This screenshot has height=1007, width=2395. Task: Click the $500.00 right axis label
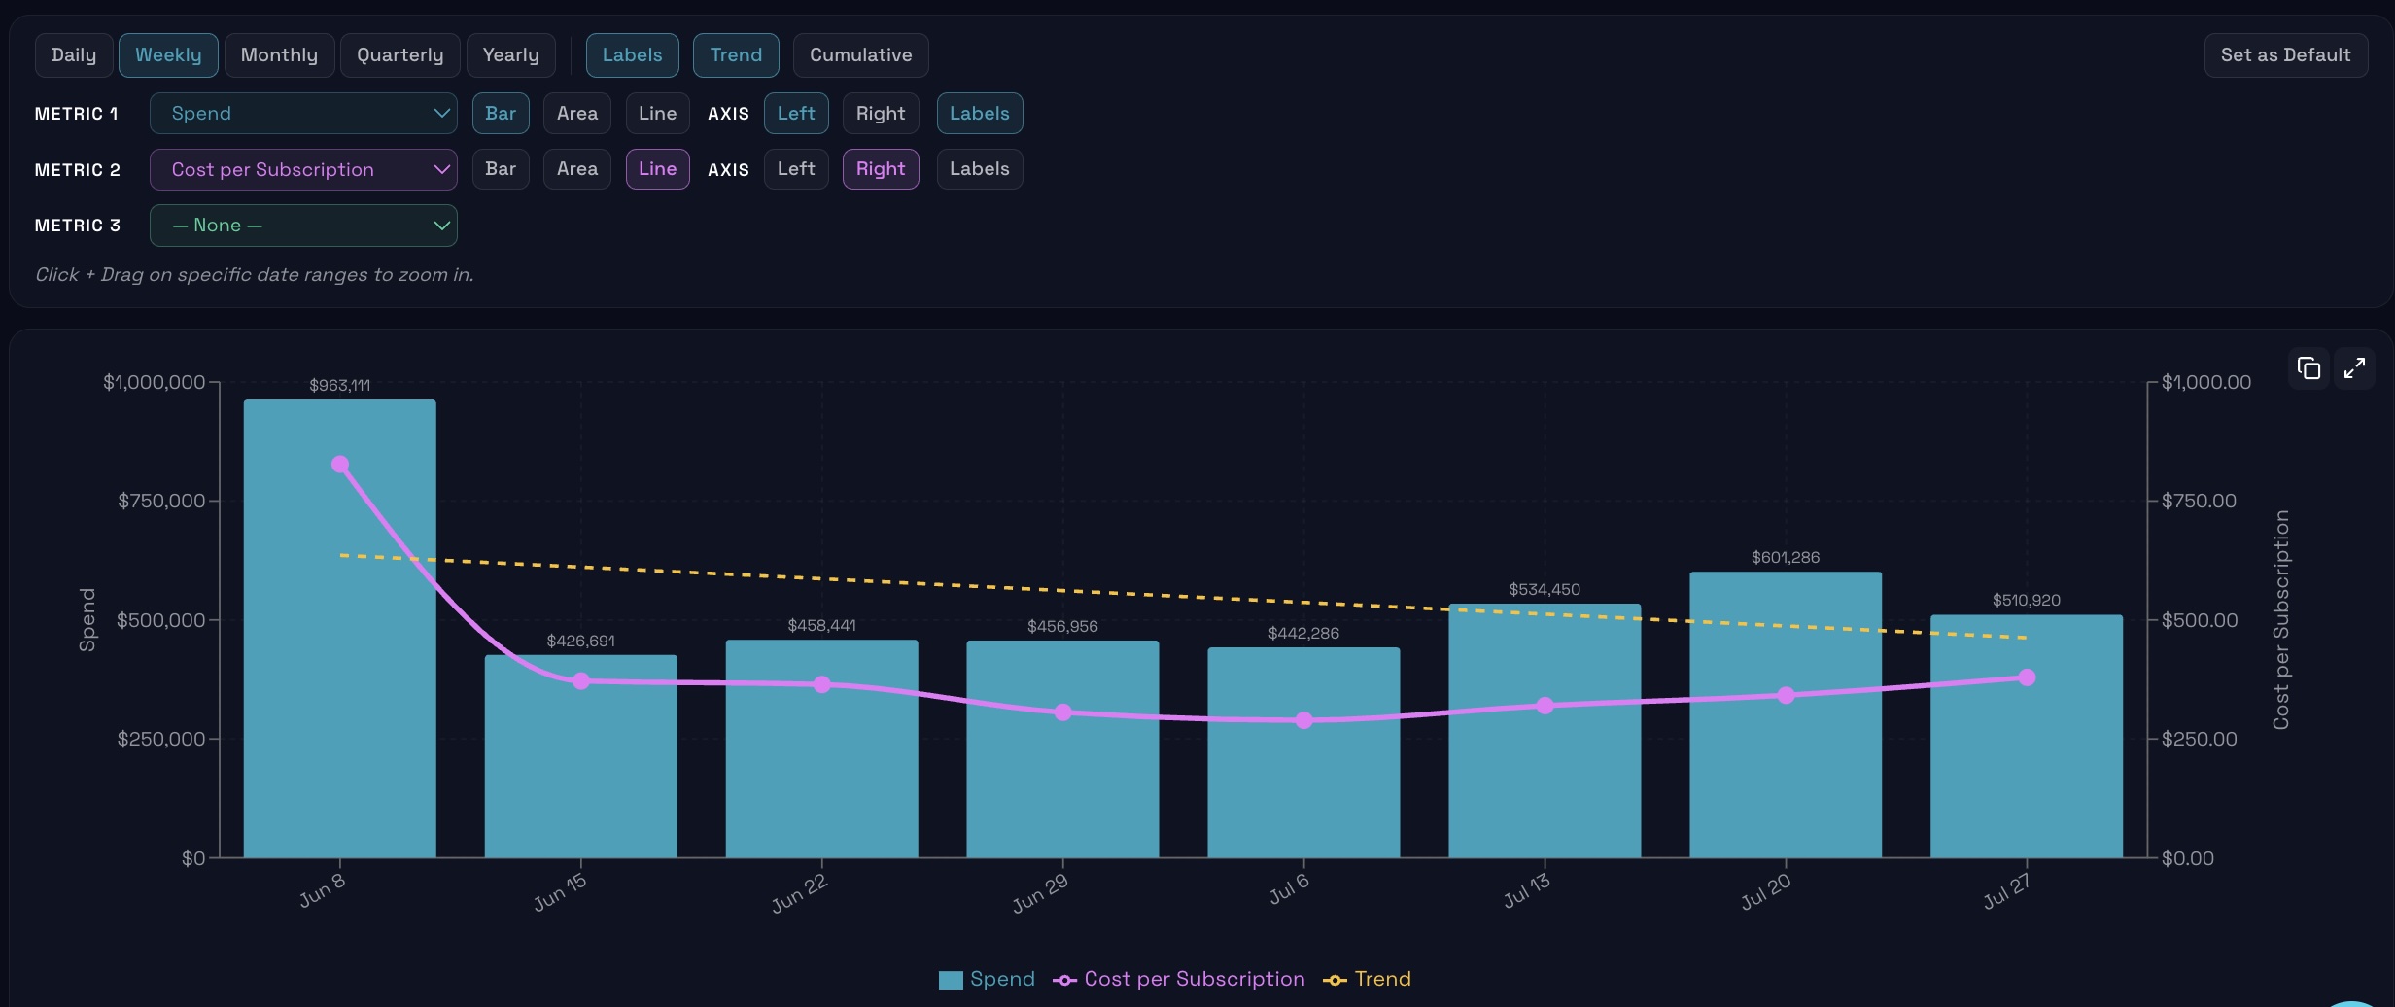[x=2200, y=620]
